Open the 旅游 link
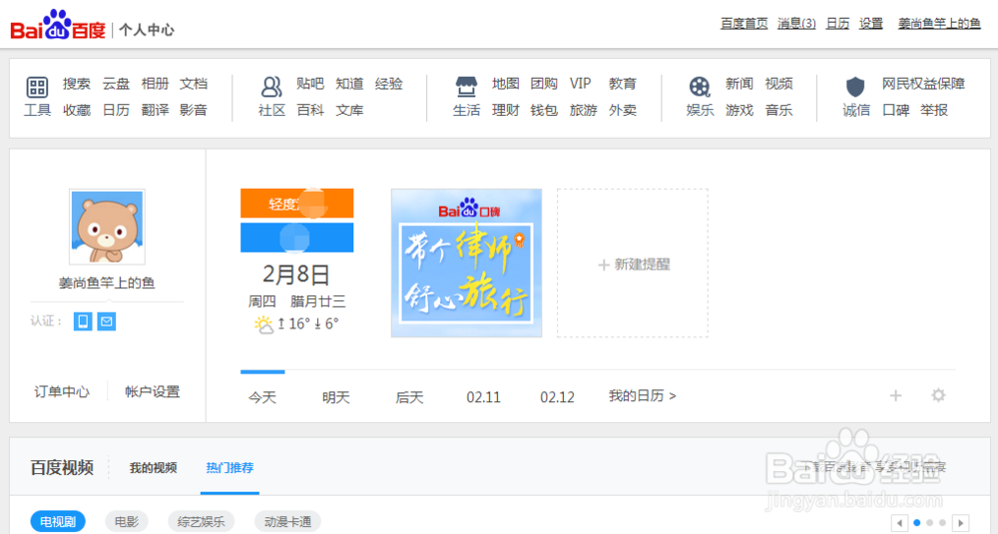This screenshot has width=998, height=534. (583, 110)
